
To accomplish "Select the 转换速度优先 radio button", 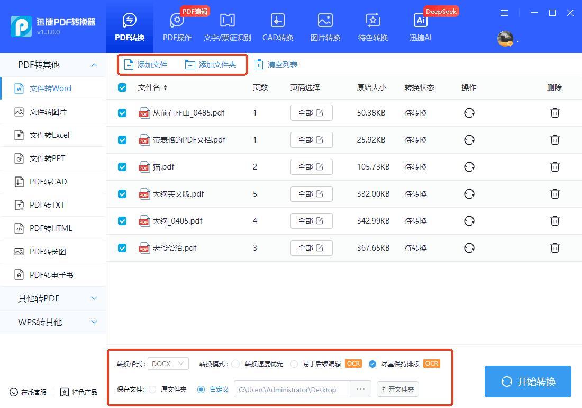I will coord(235,364).
